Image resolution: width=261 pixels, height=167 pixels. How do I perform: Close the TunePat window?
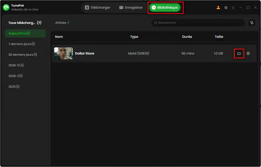[255, 8]
